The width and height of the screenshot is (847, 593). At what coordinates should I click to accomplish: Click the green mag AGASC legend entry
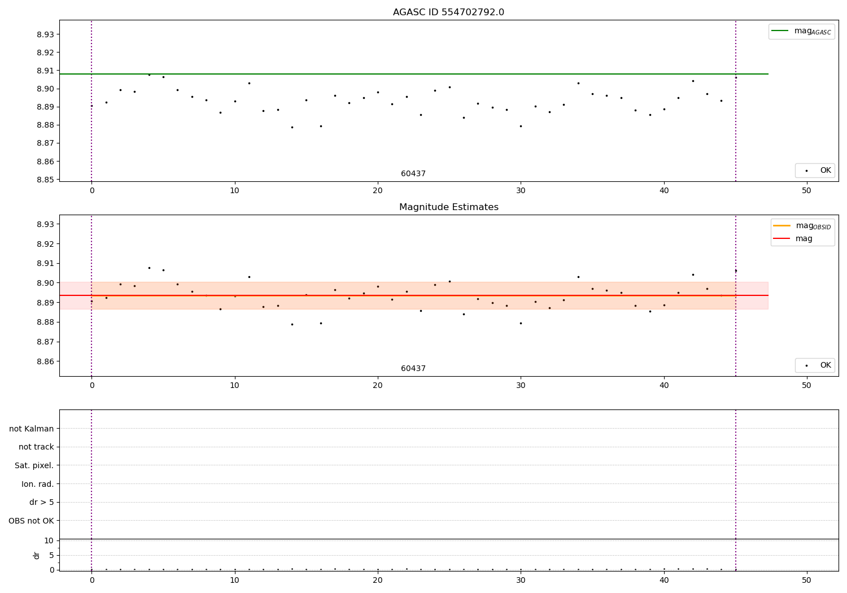pyautogui.click(x=801, y=31)
